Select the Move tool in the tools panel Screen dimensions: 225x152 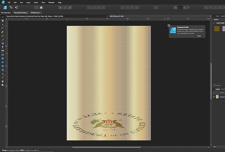pyautogui.click(x=3, y=17)
